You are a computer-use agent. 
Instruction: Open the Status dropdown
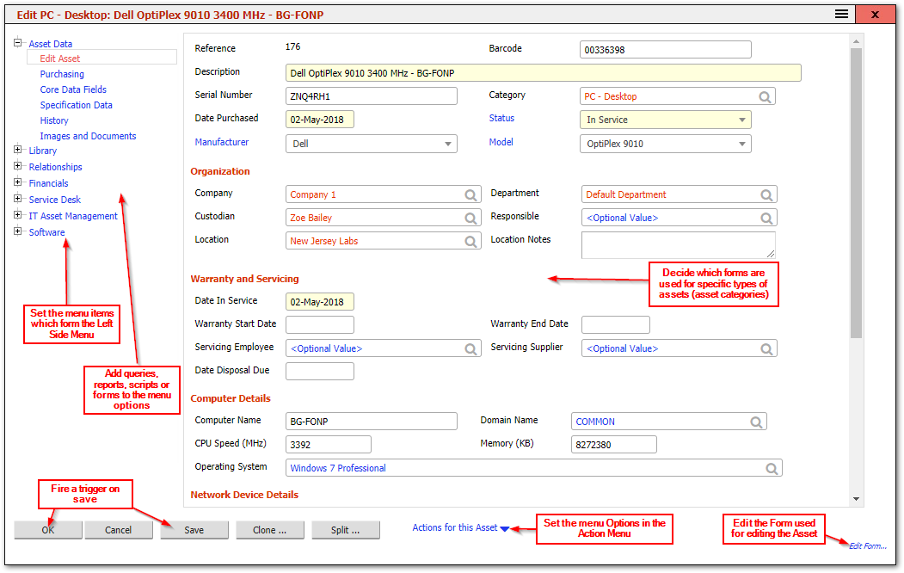(x=741, y=120)
